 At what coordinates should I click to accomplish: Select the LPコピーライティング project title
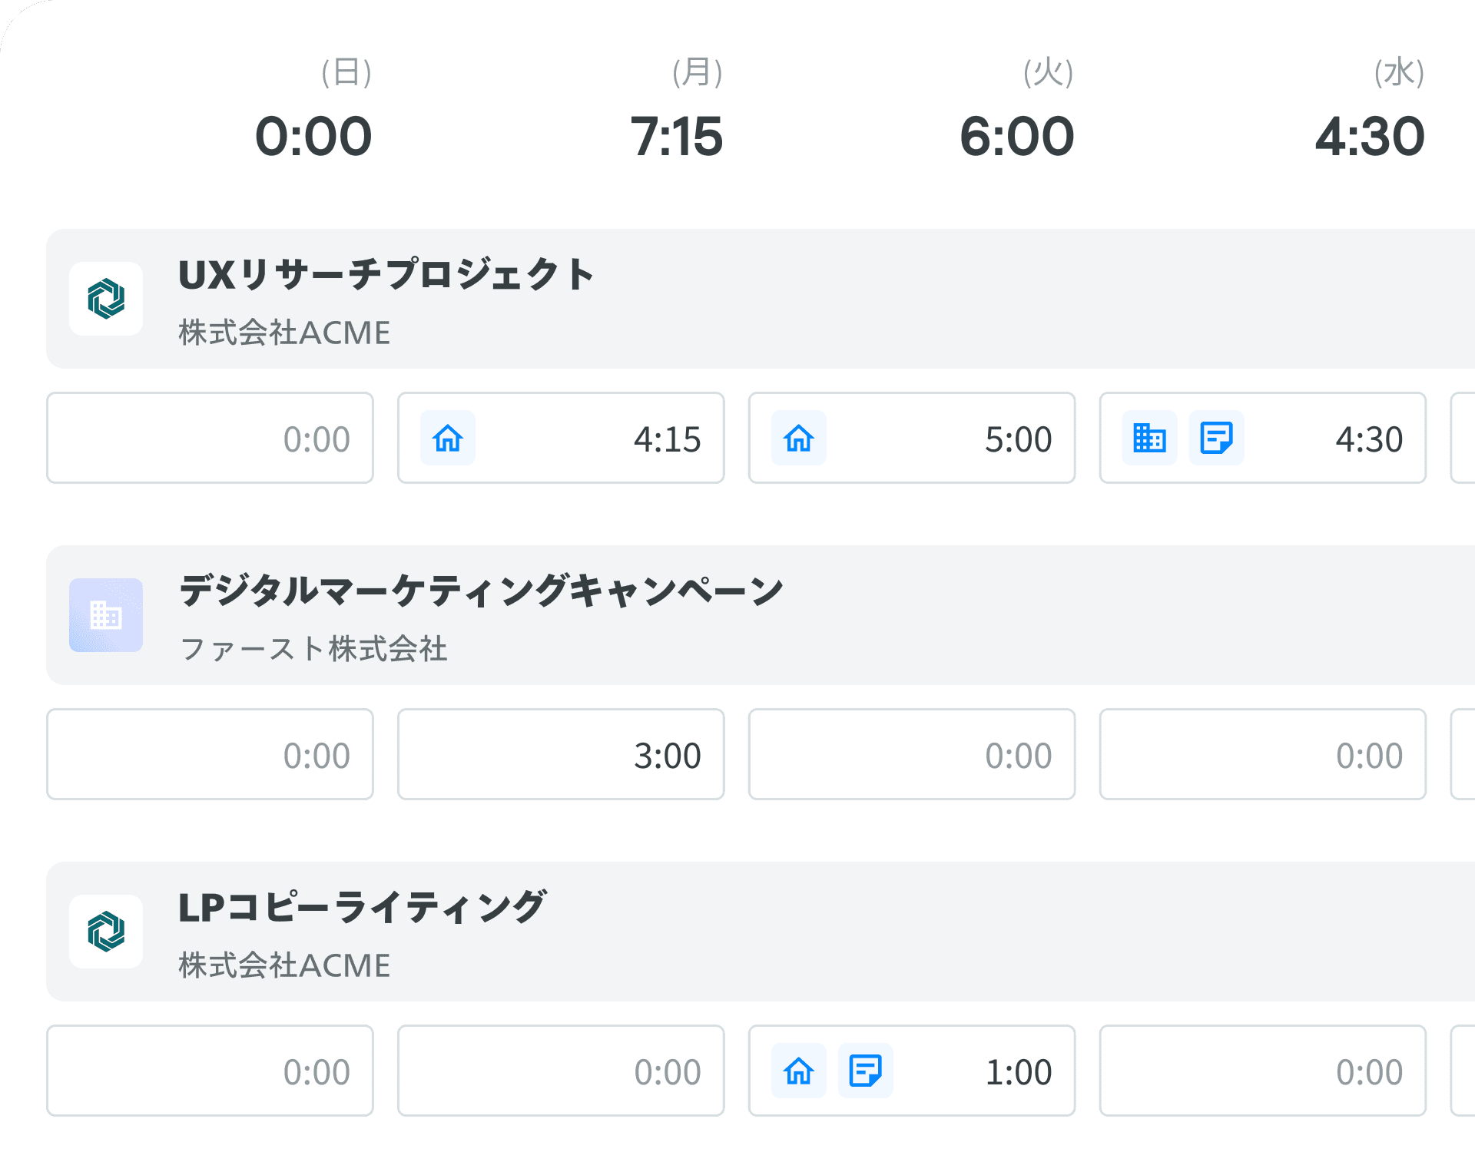(x=362, y=907)
